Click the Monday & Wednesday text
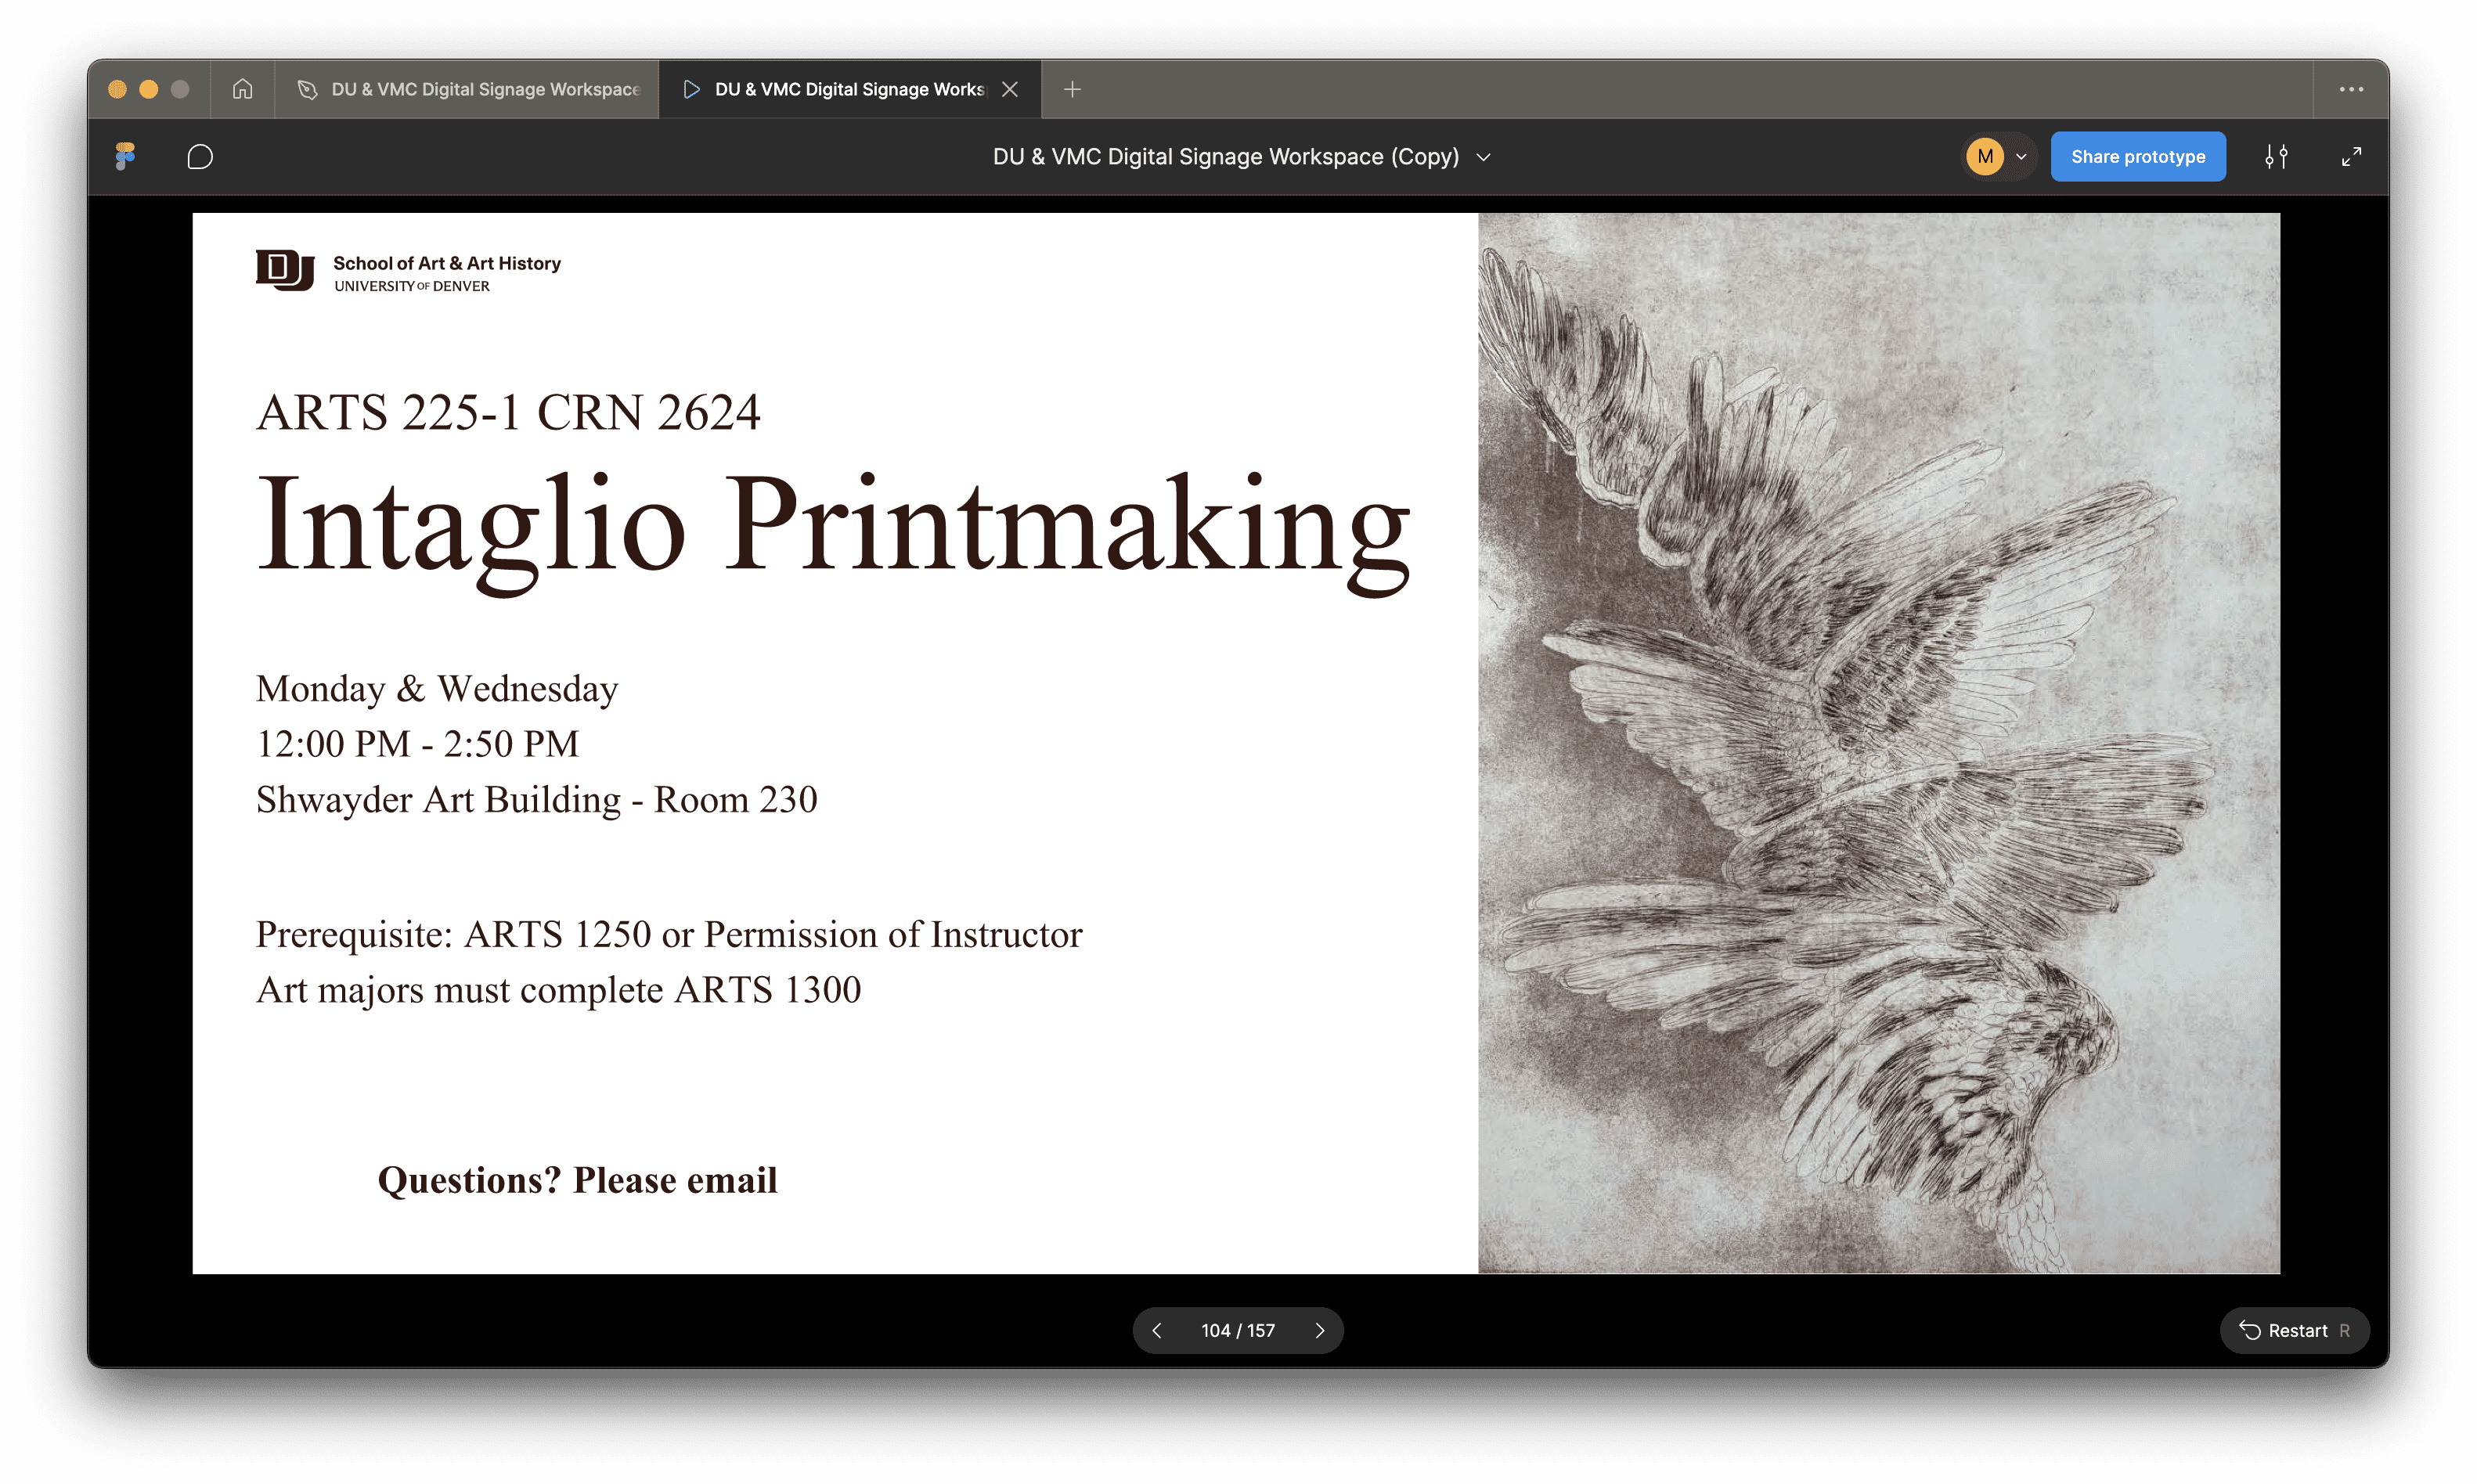Image resolution: width=2477 pixels, height=1484 pixels. [x=437, y=689]
